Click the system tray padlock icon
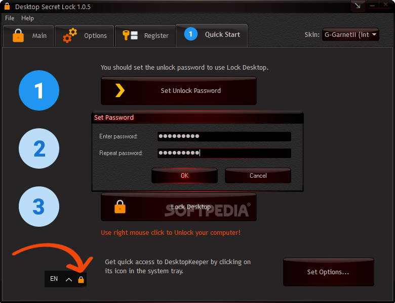Viewport: 395px width, 303px height. coord(81,279)
